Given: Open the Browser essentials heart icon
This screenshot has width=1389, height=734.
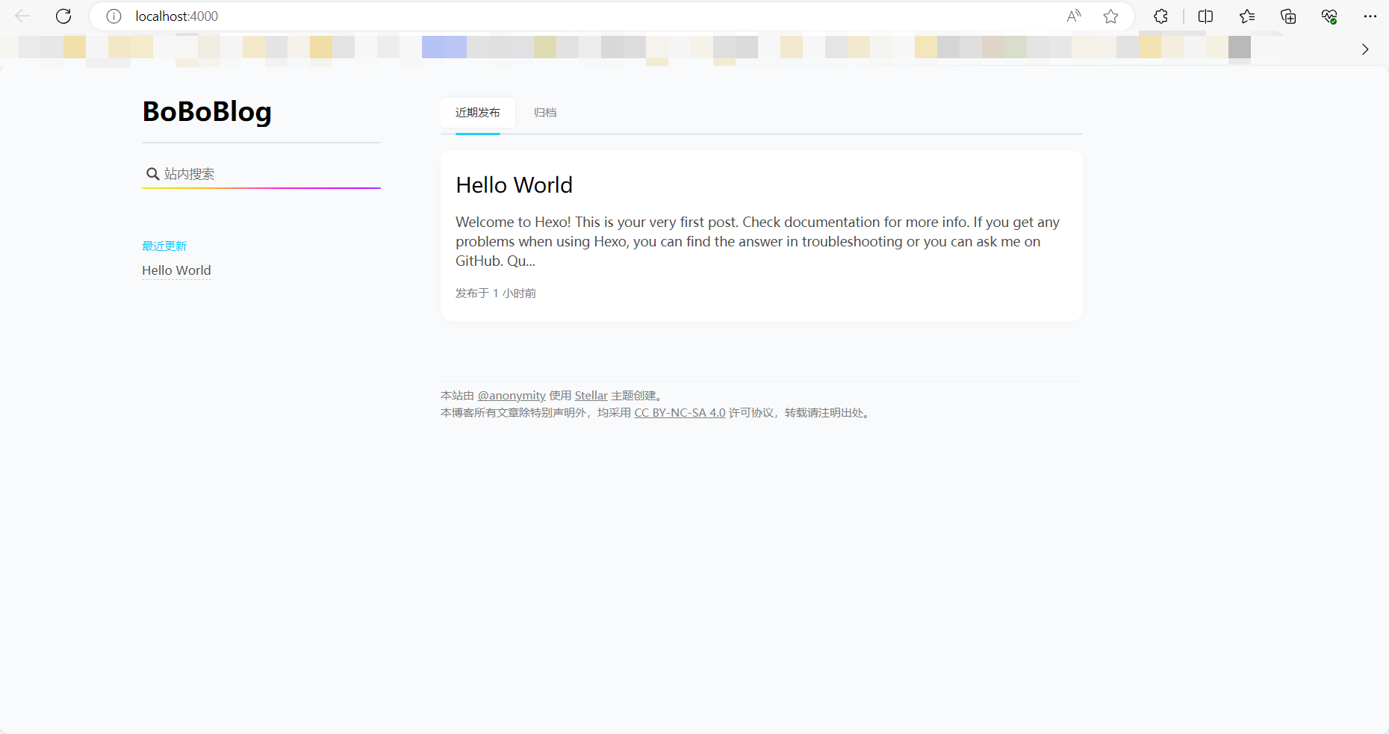Looking at the screenshot, I should tap(1329, 16).
